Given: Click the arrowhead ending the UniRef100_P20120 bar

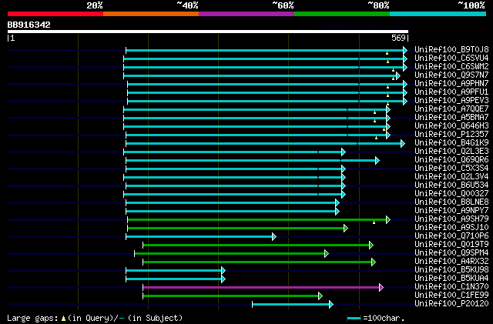Looking at the screenshot, I should (x=330, y=304).
